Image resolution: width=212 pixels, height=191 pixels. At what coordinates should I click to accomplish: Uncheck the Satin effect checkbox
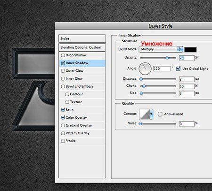point(63,110)
